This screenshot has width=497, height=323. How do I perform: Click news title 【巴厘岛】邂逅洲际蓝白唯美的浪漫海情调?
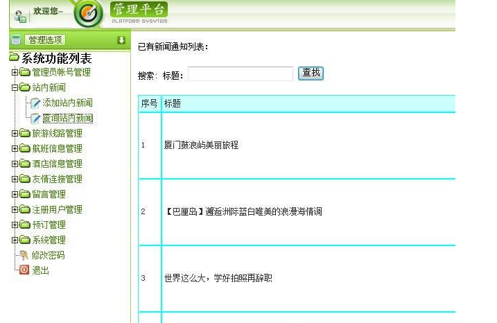pyautogui.click(x=243, y=211)
